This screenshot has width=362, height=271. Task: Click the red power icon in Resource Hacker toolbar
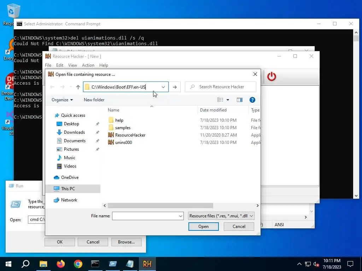point(271,77)
